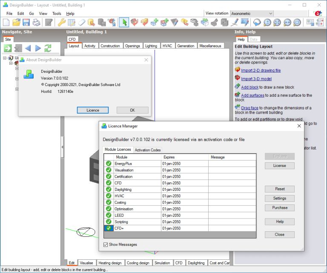This screenshot has width=327, height=273.
Task: Click the Orbit view toolbar icon
Action: click(257, 22)
